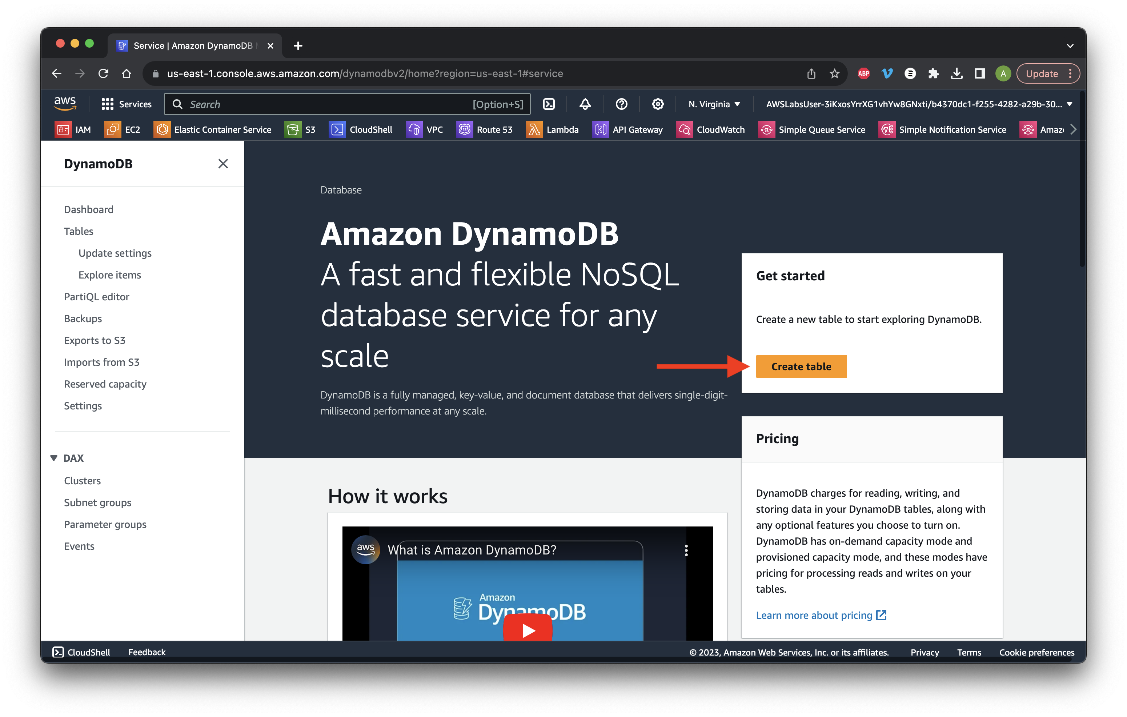The image size is (1127, 717).
Task: Open Imports from S3
Action: (101, 362)
